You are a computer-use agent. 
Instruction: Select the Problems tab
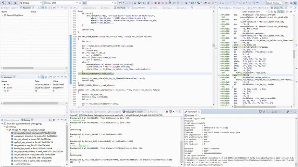pos(100,112)
